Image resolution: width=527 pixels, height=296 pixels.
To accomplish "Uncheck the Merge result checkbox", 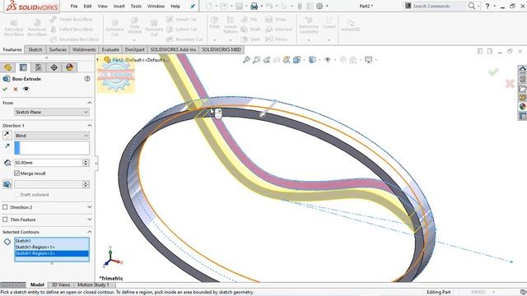I will point(16,173).
